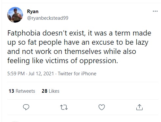Image resolution: width=161 pixels, height=122 pixels.
Task: Open the share tweet upload icon
Action: coord(139,107)
